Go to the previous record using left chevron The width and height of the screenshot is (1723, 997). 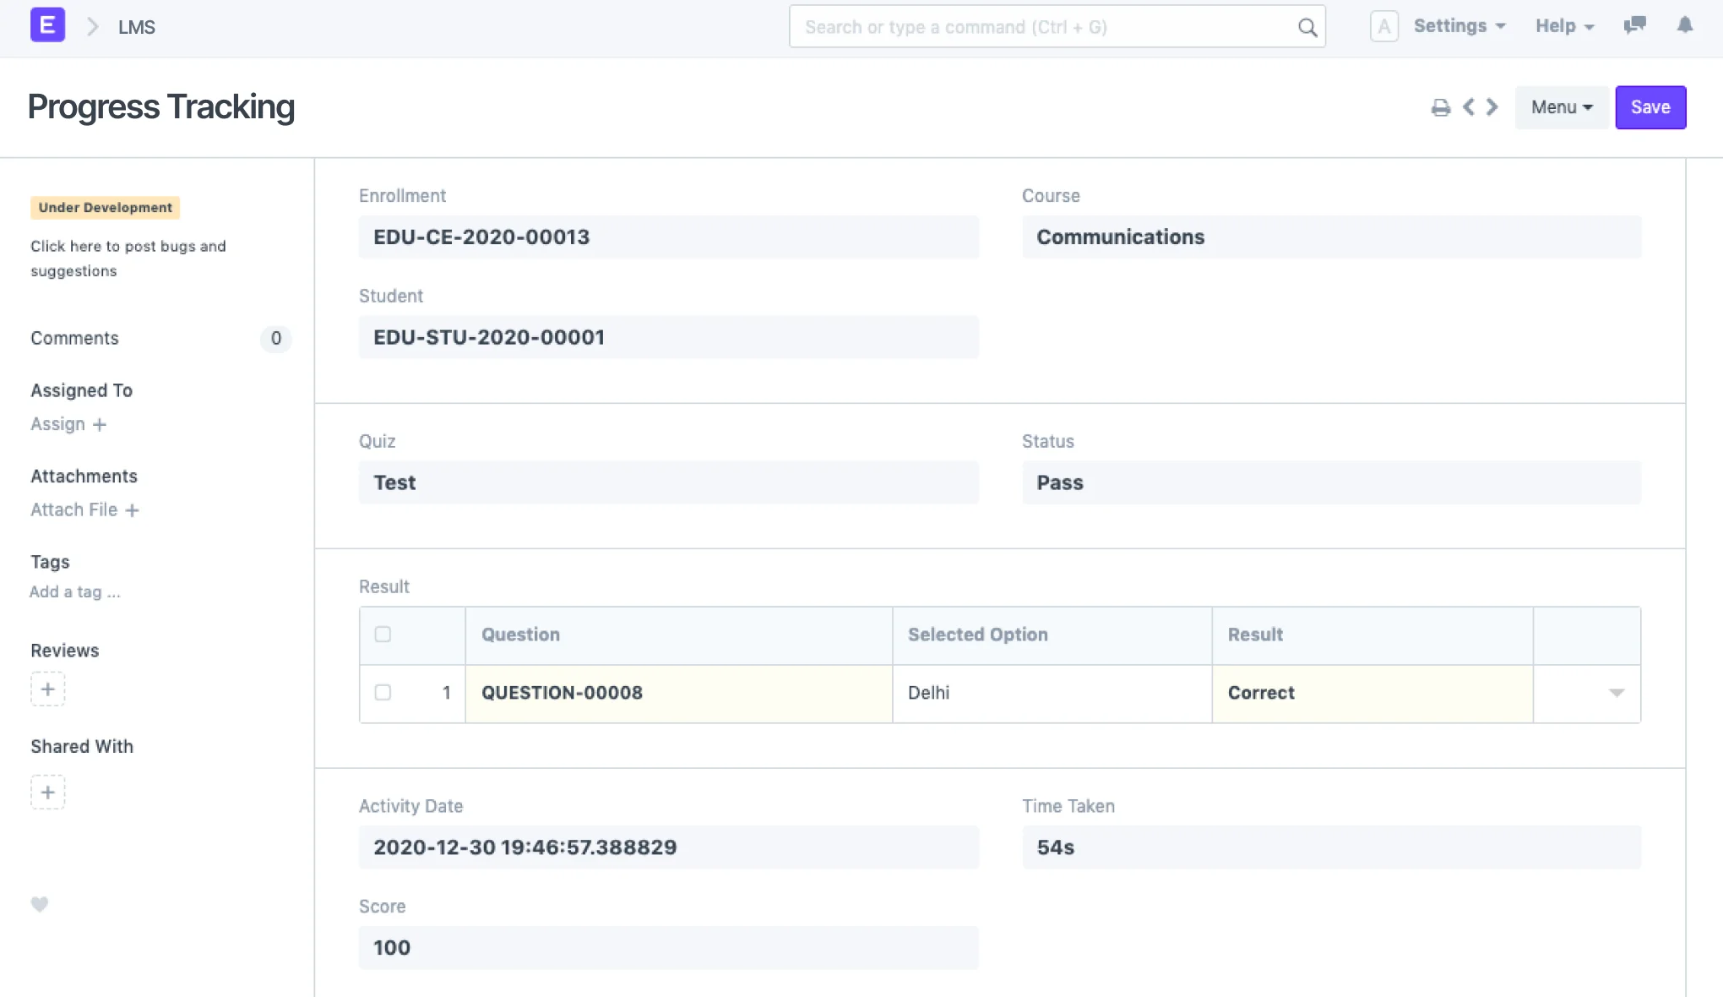coord(1469,106)
